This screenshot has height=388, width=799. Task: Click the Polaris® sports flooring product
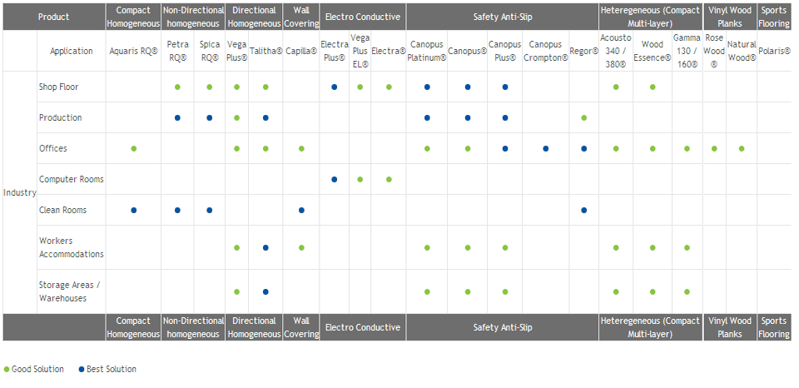[774, 51]
